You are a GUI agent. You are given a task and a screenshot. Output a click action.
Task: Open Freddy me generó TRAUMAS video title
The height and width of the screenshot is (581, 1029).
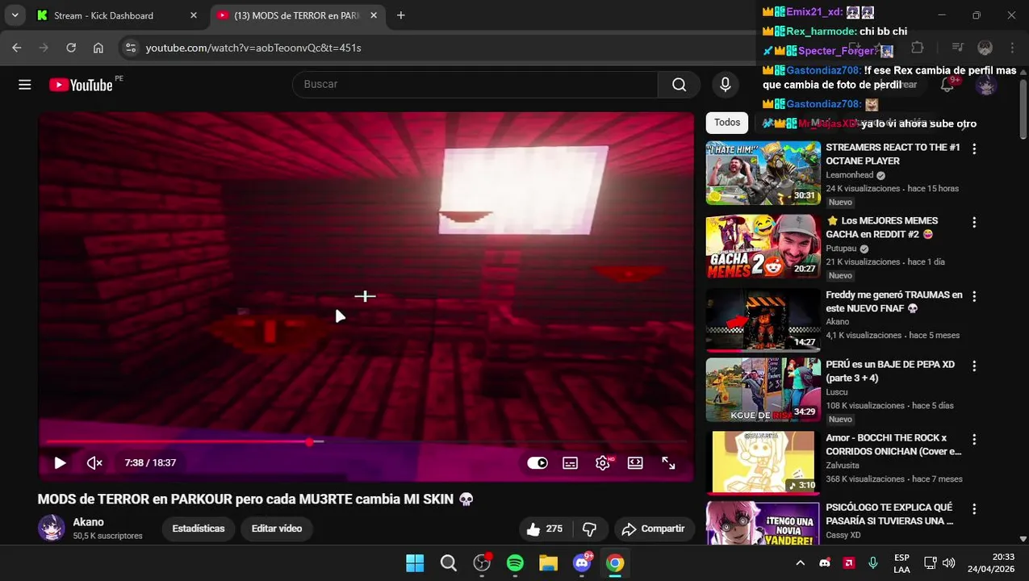[894, 302]
